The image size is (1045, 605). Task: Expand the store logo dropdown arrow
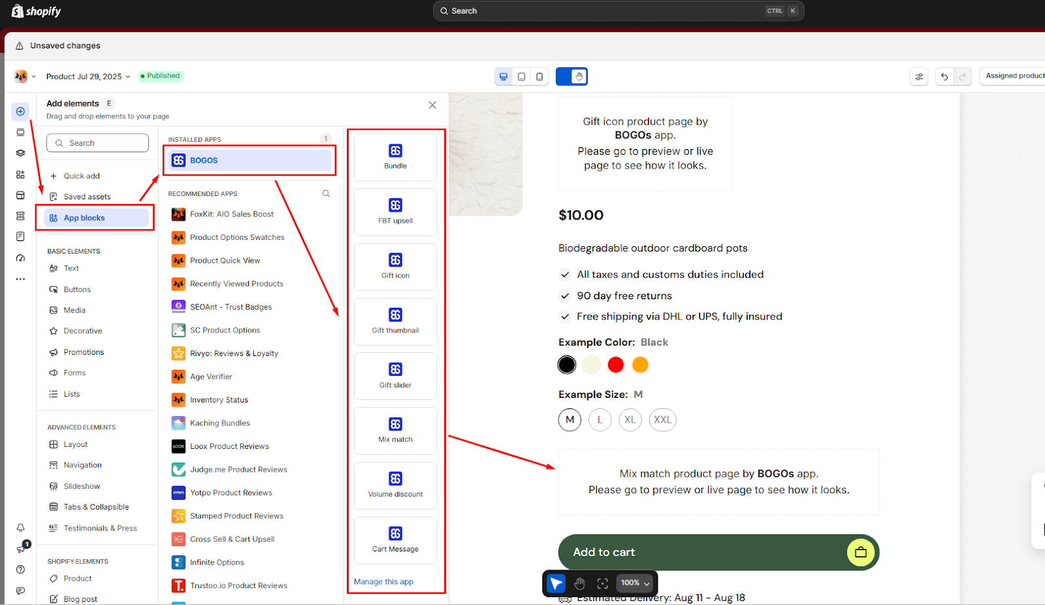click(x=34, y=76)
